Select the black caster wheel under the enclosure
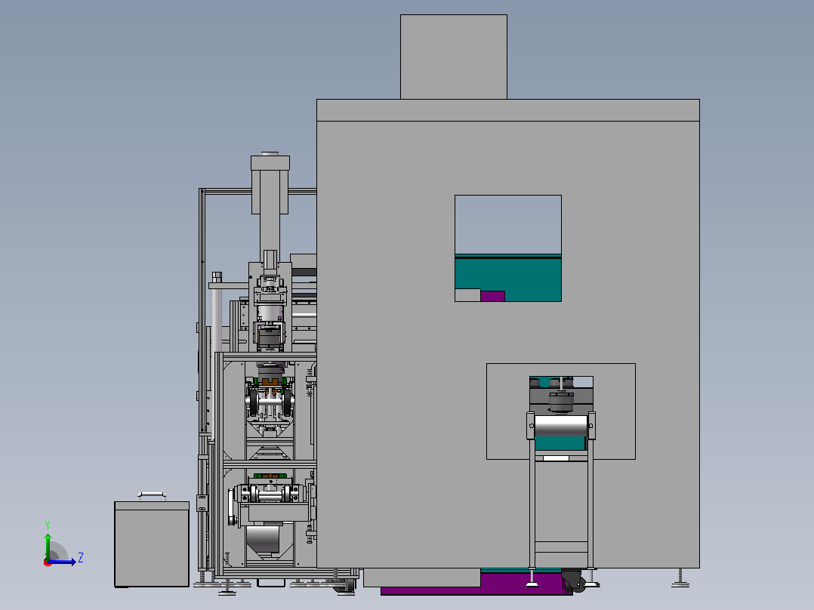Image resolution: width=814 pixels, height=610 pixels. pos(573,581)
